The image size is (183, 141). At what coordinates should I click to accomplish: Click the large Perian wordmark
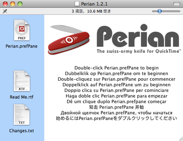point(138,35)
